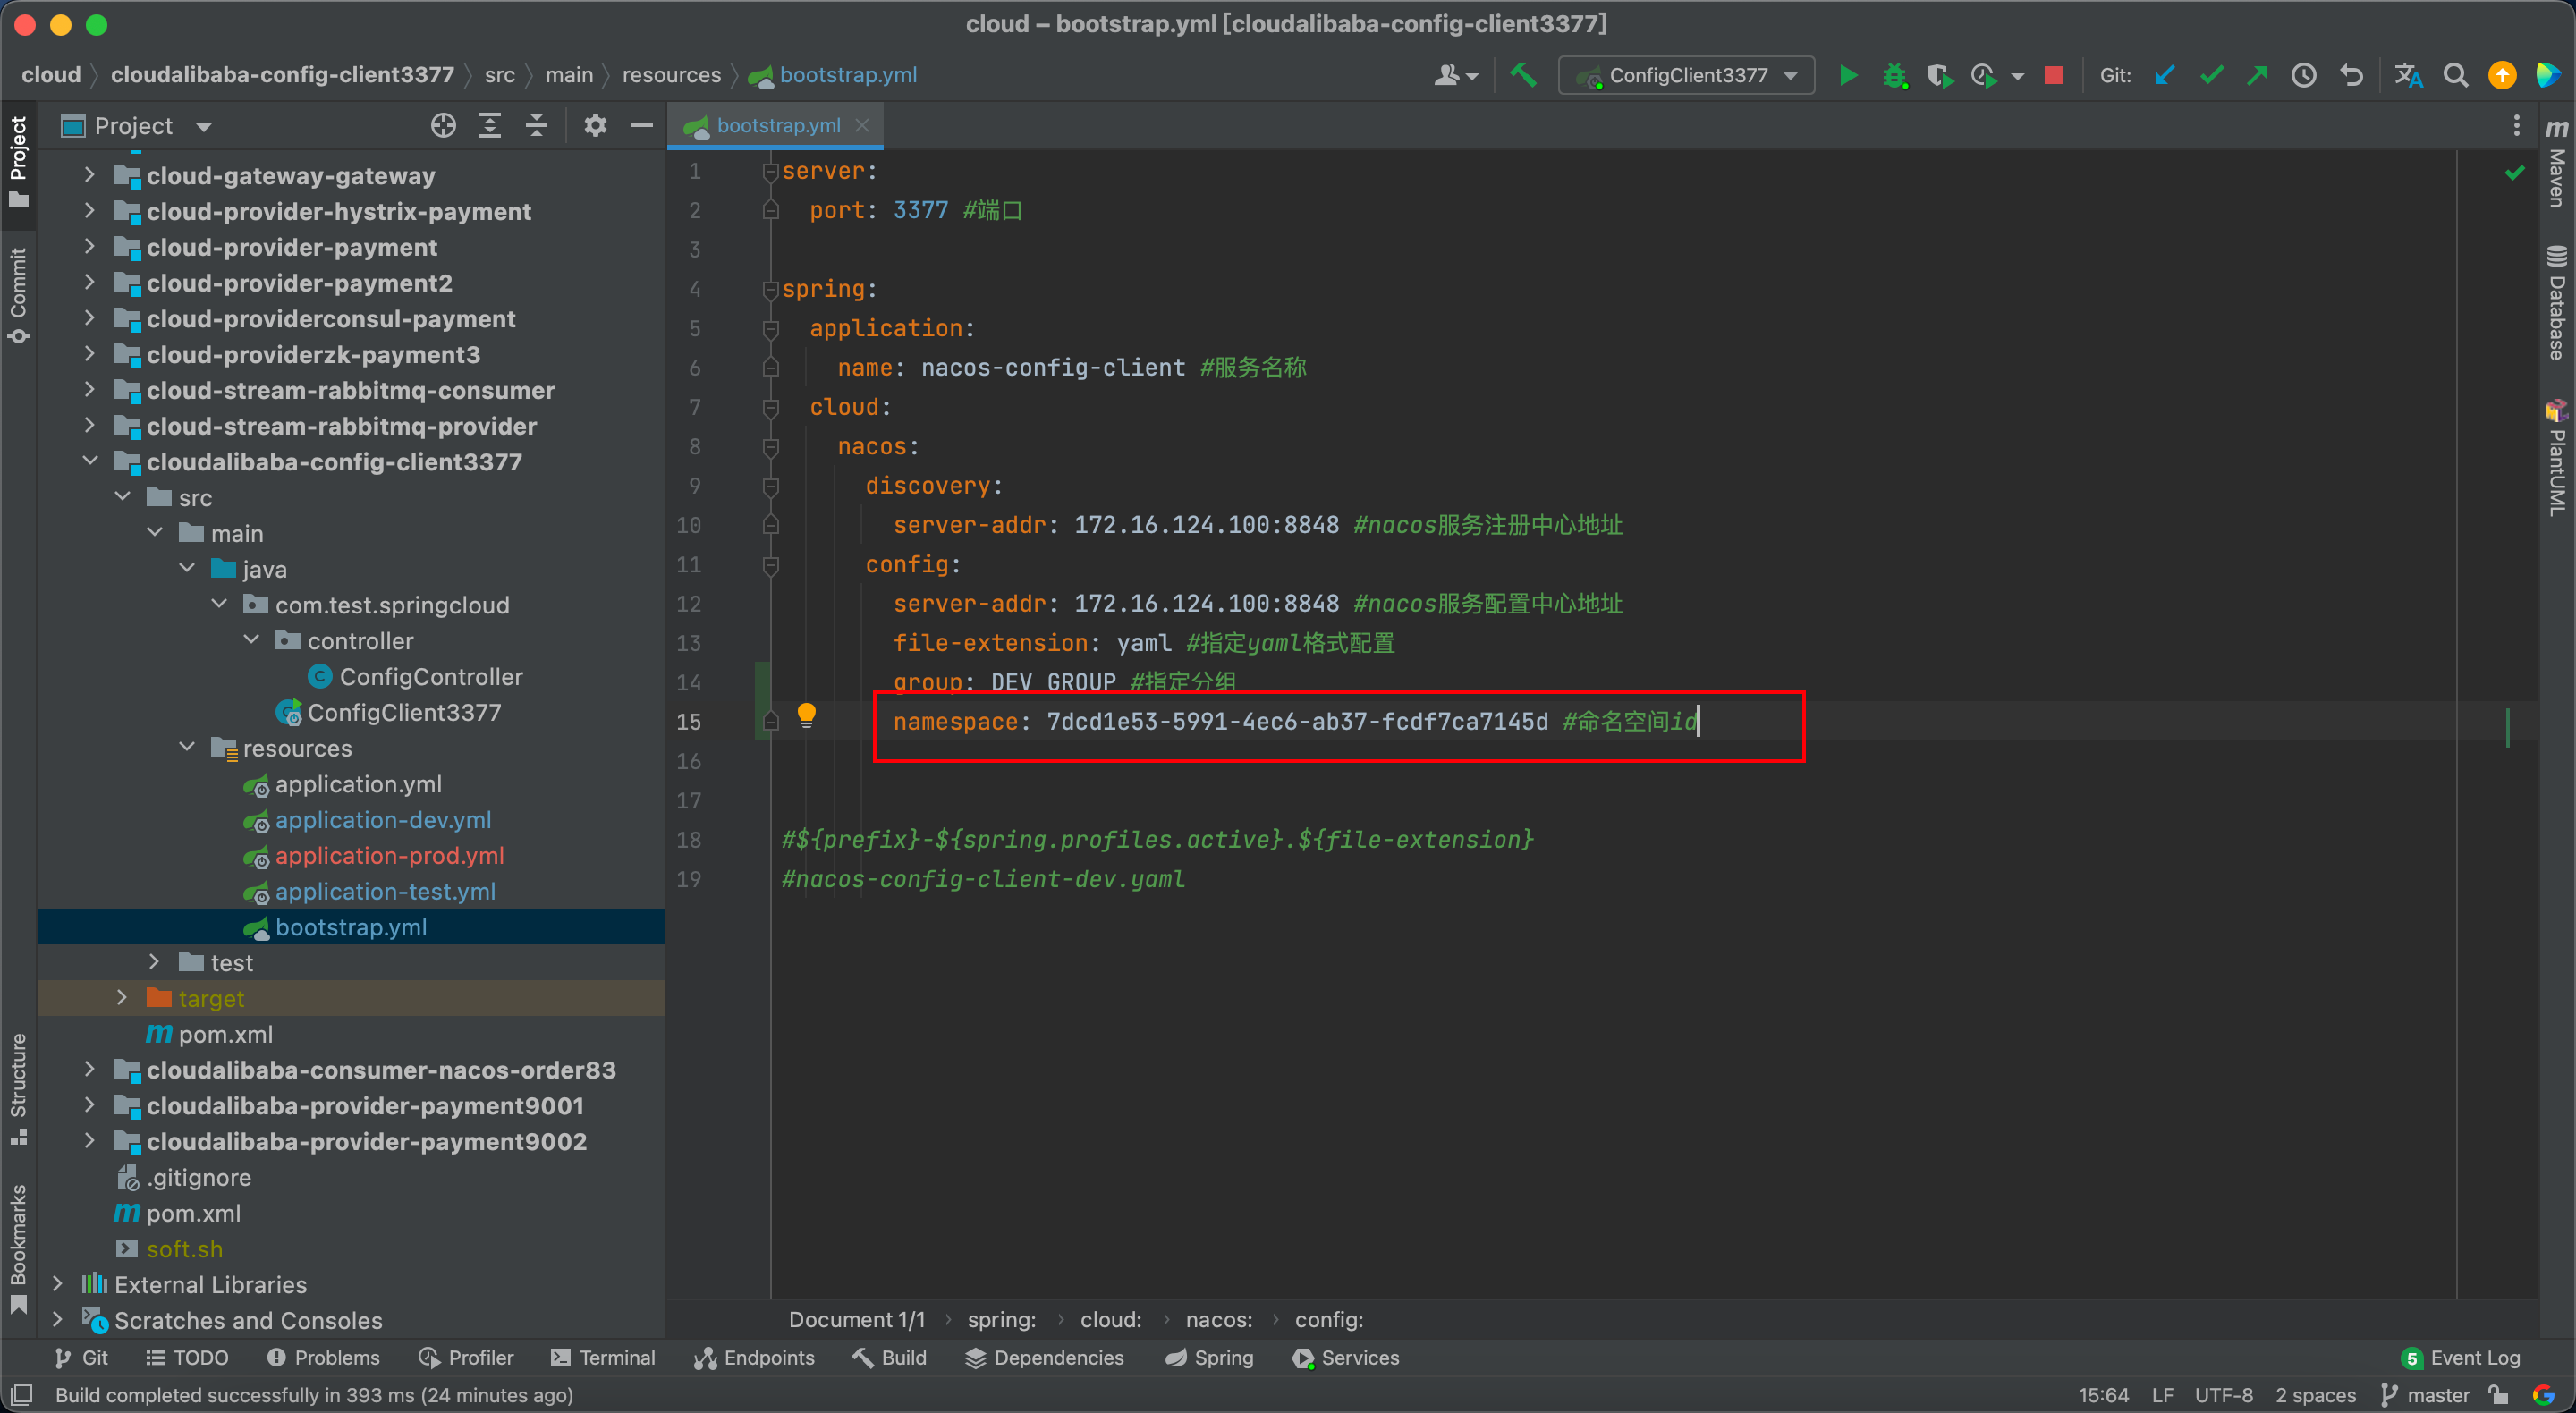Open Search Everywhere magnifier icon
Image resolution: width=2576 pixels, height=1413 pixels.
(2455, 75)
